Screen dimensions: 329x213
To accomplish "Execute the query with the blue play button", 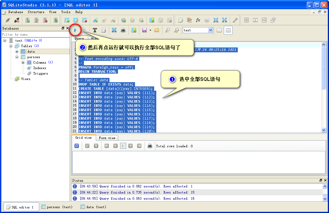I will coord(75,30).
